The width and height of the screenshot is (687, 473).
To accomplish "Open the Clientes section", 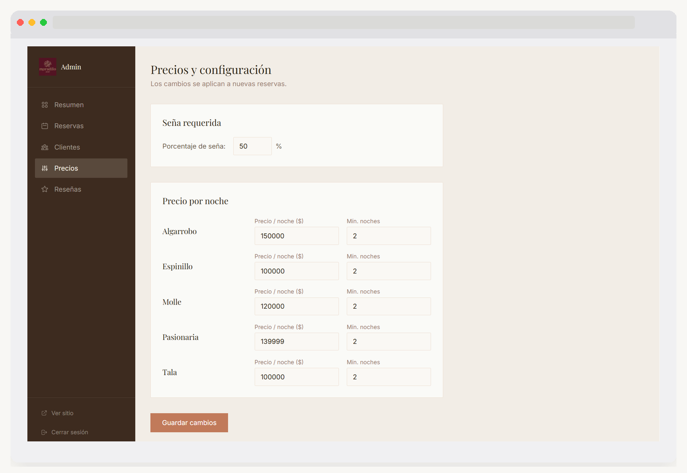I will [x=81, y=147].
